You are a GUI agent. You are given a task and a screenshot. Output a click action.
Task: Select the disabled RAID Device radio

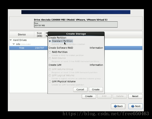[50, 58]
